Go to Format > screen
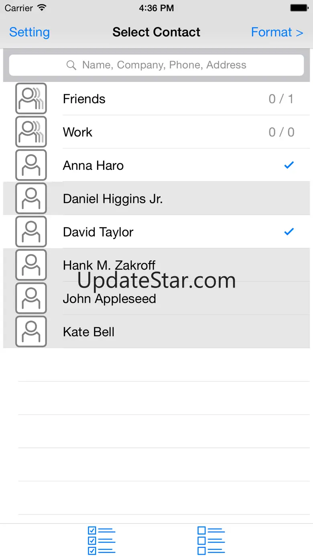This screenshot has width=313, height=557. (277, 32)
